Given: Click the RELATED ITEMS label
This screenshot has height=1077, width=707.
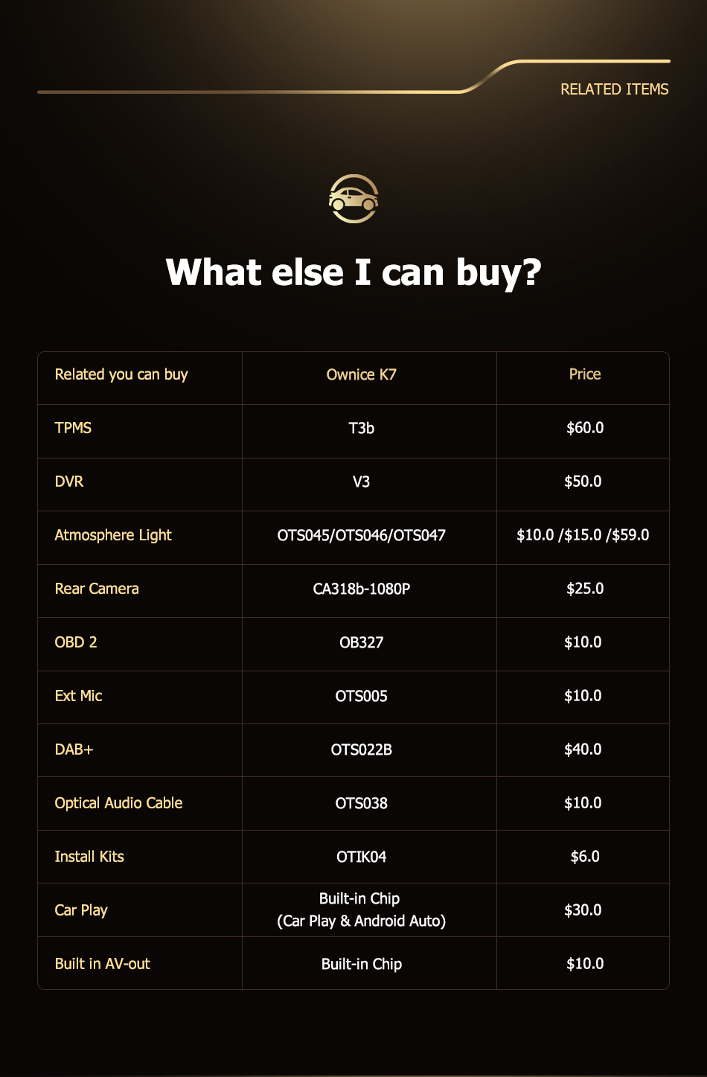Looking at the screenshot, I should (614, 89).
